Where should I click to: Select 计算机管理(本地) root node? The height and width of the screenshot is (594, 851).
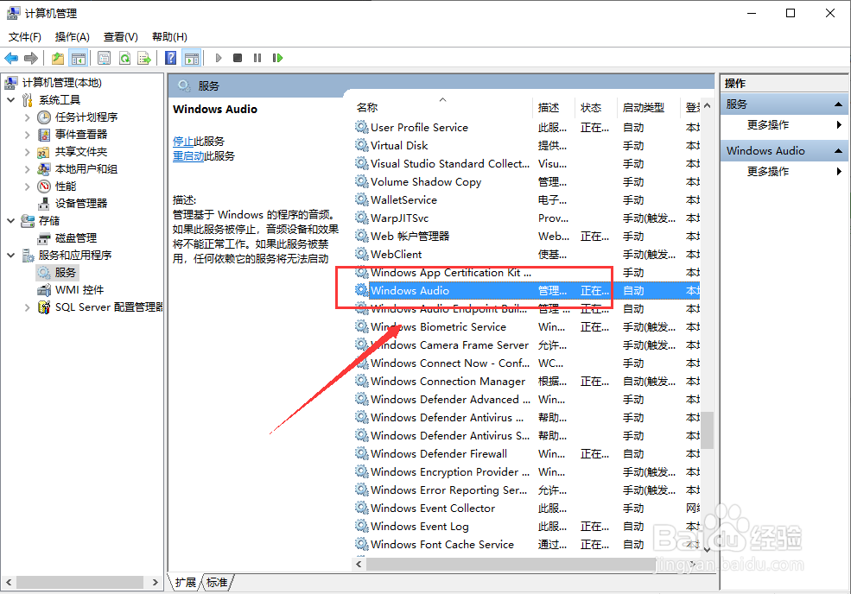[x=62, y=83]
